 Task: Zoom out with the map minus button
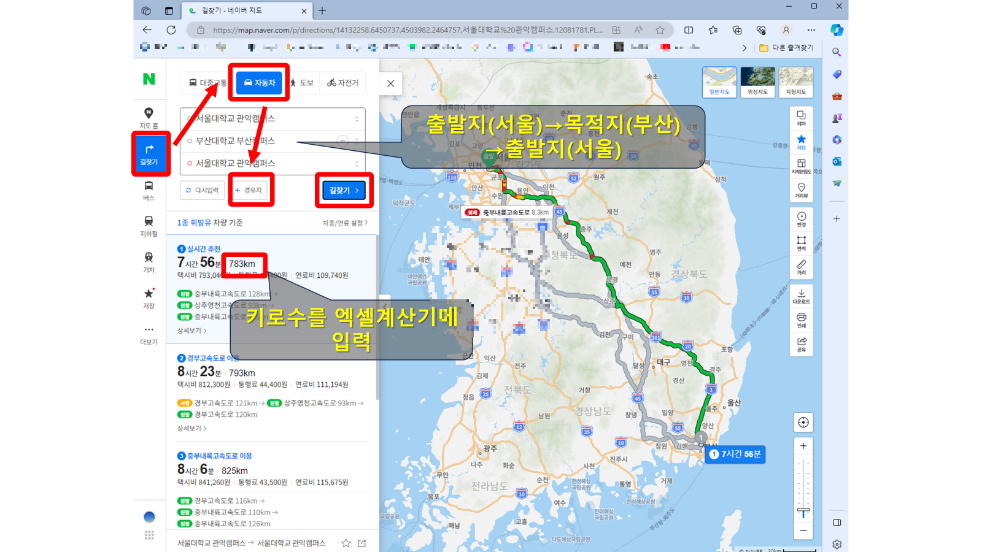(x=803, y=530)
